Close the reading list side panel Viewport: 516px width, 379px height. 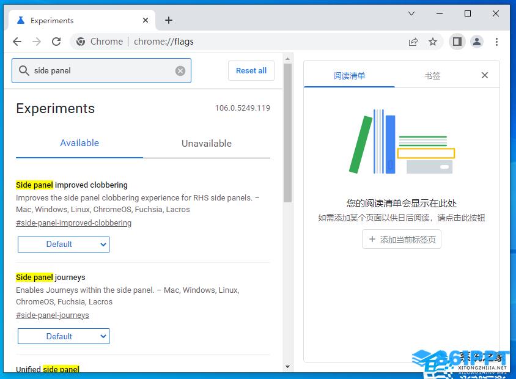tap(484, 75)
